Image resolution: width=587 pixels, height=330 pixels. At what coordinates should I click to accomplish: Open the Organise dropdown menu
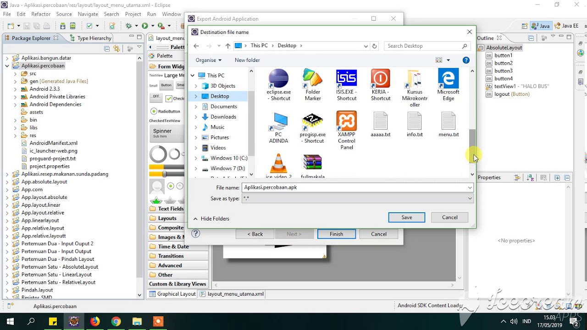pos(209,60)
